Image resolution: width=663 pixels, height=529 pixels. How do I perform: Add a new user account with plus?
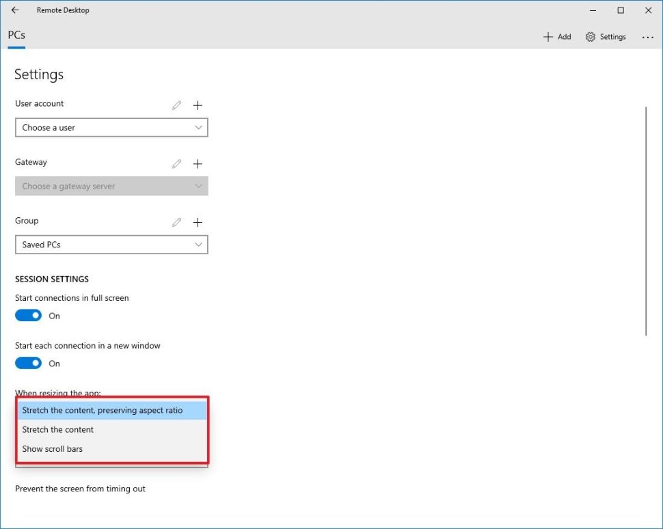click(x=198, y=105)
